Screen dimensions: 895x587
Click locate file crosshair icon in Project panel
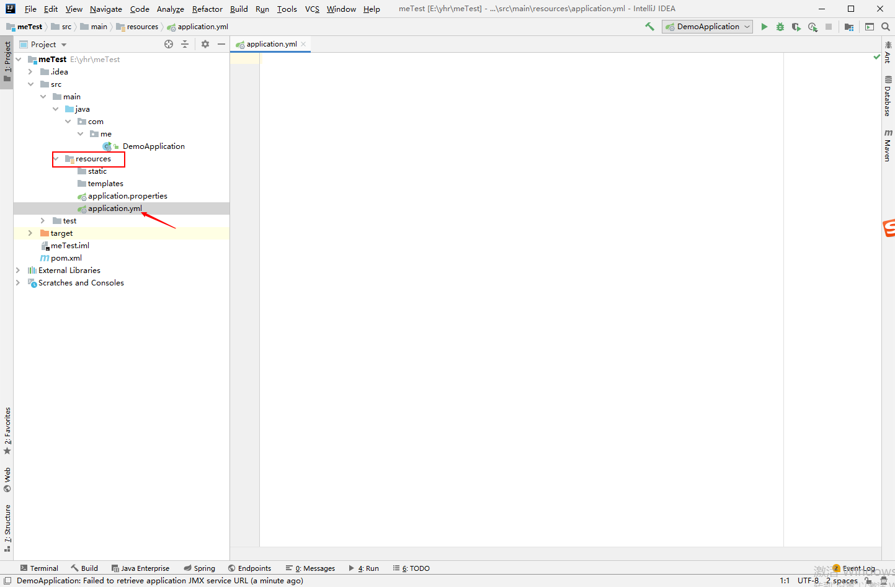pos(169,44)
